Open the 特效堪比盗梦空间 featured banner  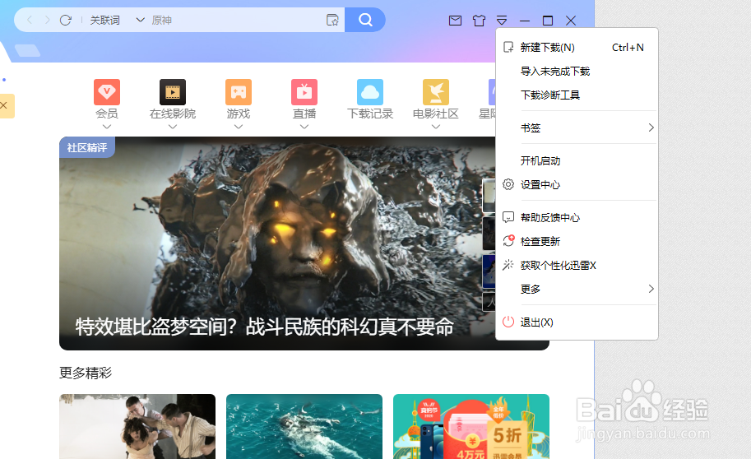[277, 243]
